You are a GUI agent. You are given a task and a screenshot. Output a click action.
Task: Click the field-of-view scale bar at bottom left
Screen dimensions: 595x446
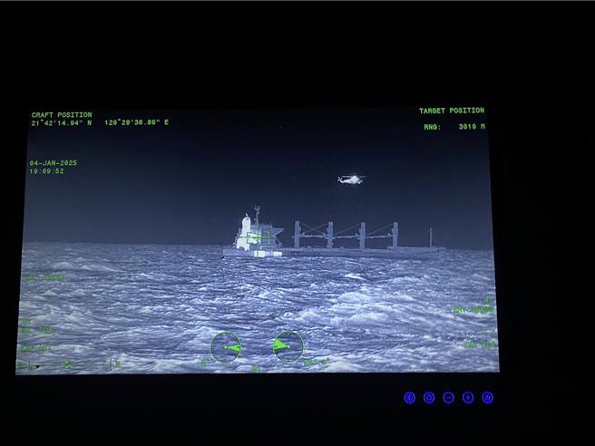click(69, 365)
